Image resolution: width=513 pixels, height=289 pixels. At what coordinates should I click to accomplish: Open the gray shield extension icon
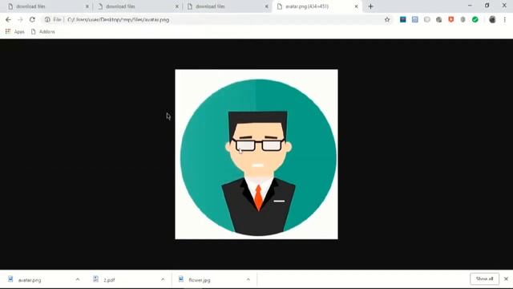coord(463,19)
